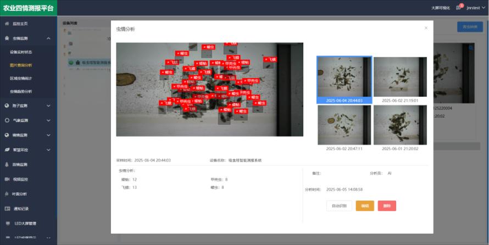Collapse the 虫情监测 menu section
This screenshot has width=489, height=245.
point(48,38)
